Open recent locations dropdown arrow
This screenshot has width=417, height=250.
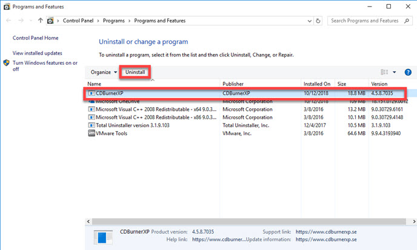[x=30, y=21]
